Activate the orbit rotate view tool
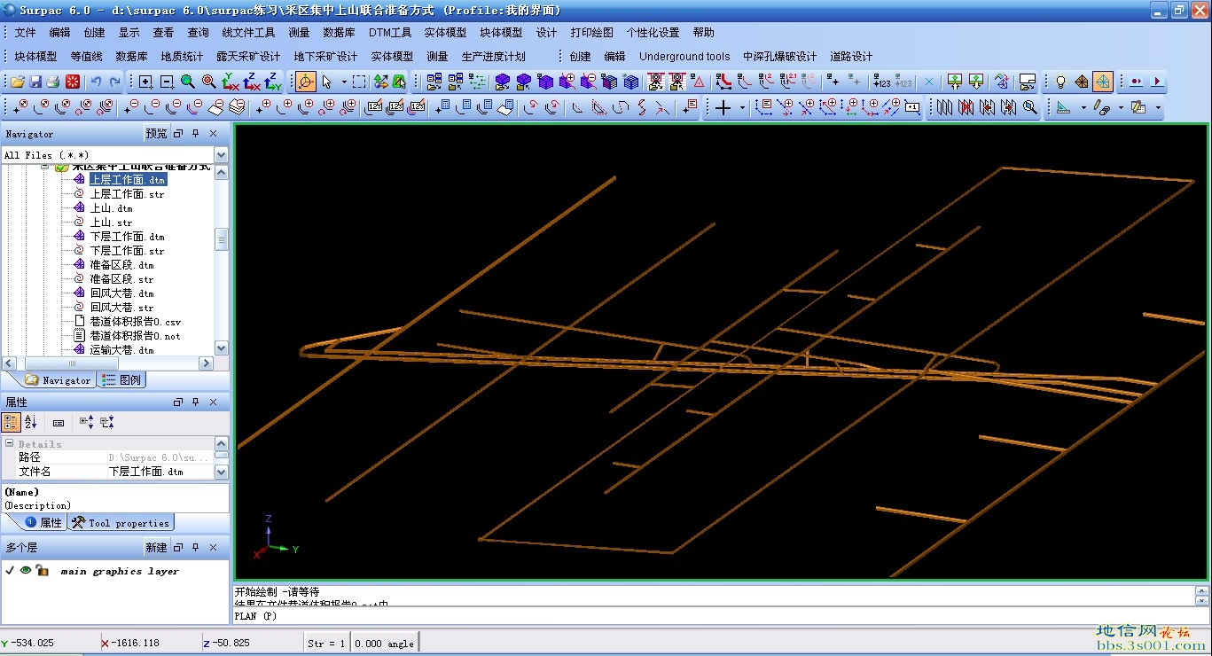Viewport: 1212px width, 656px height. click(x=306, y=82)
